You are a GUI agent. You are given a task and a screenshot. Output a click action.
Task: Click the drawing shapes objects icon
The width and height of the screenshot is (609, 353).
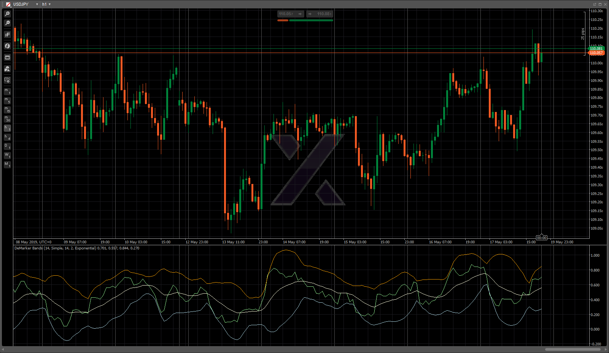pos(7,69)
